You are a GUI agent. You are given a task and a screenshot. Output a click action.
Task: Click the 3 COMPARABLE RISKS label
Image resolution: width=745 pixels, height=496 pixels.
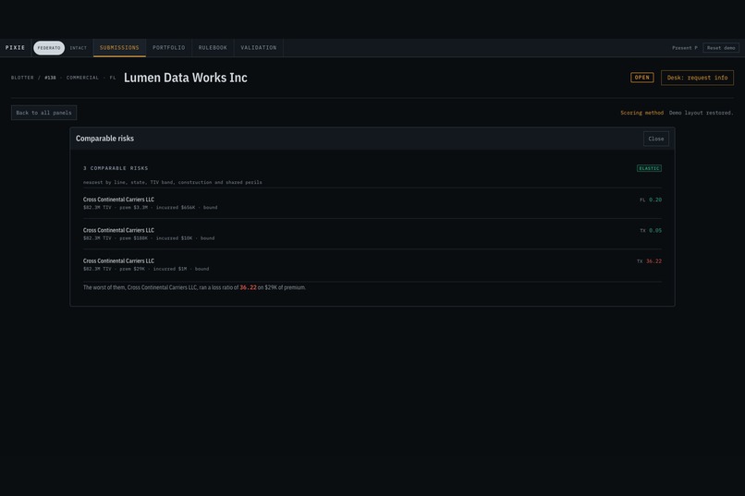click(116, 168)
